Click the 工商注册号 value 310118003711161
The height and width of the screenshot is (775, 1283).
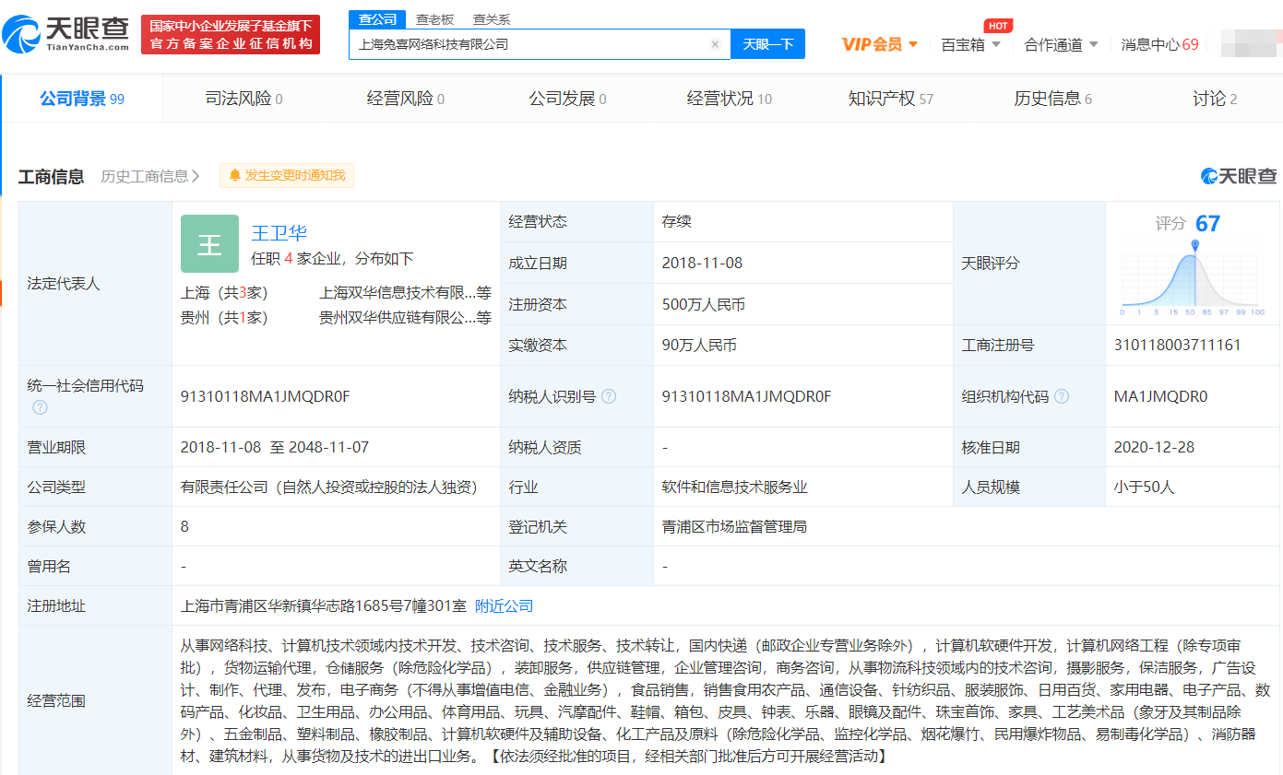1178,346
